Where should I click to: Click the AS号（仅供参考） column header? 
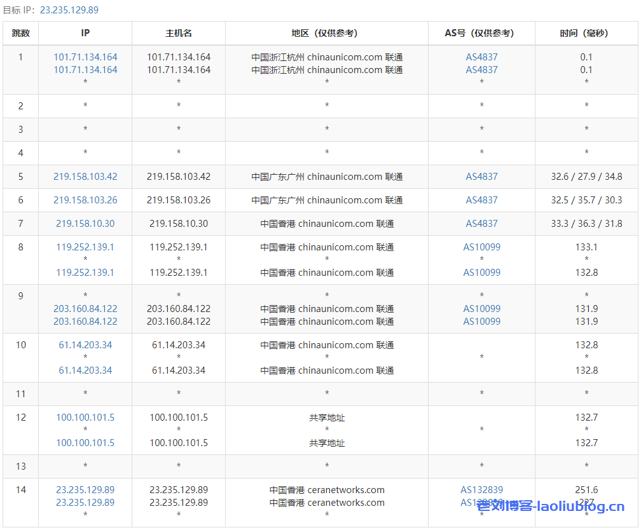coord(481,33)
